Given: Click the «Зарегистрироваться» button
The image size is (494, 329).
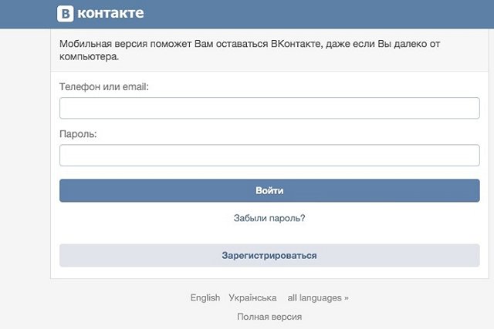Looking at the screenshot, I should (x=269, y=255).
